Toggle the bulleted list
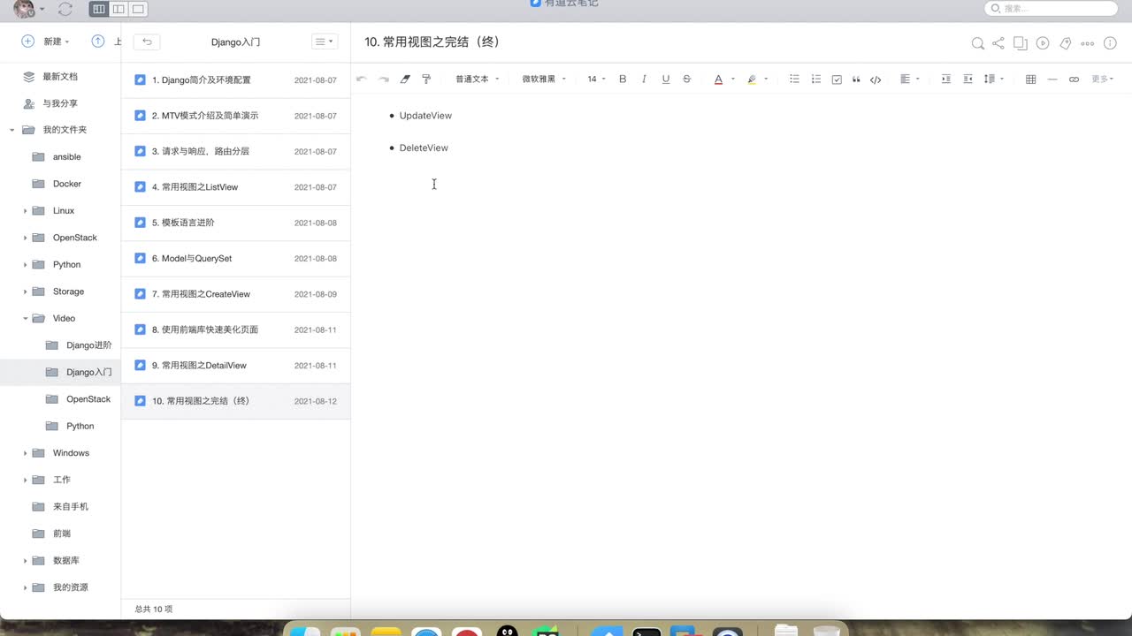 [x=794, y=79]
